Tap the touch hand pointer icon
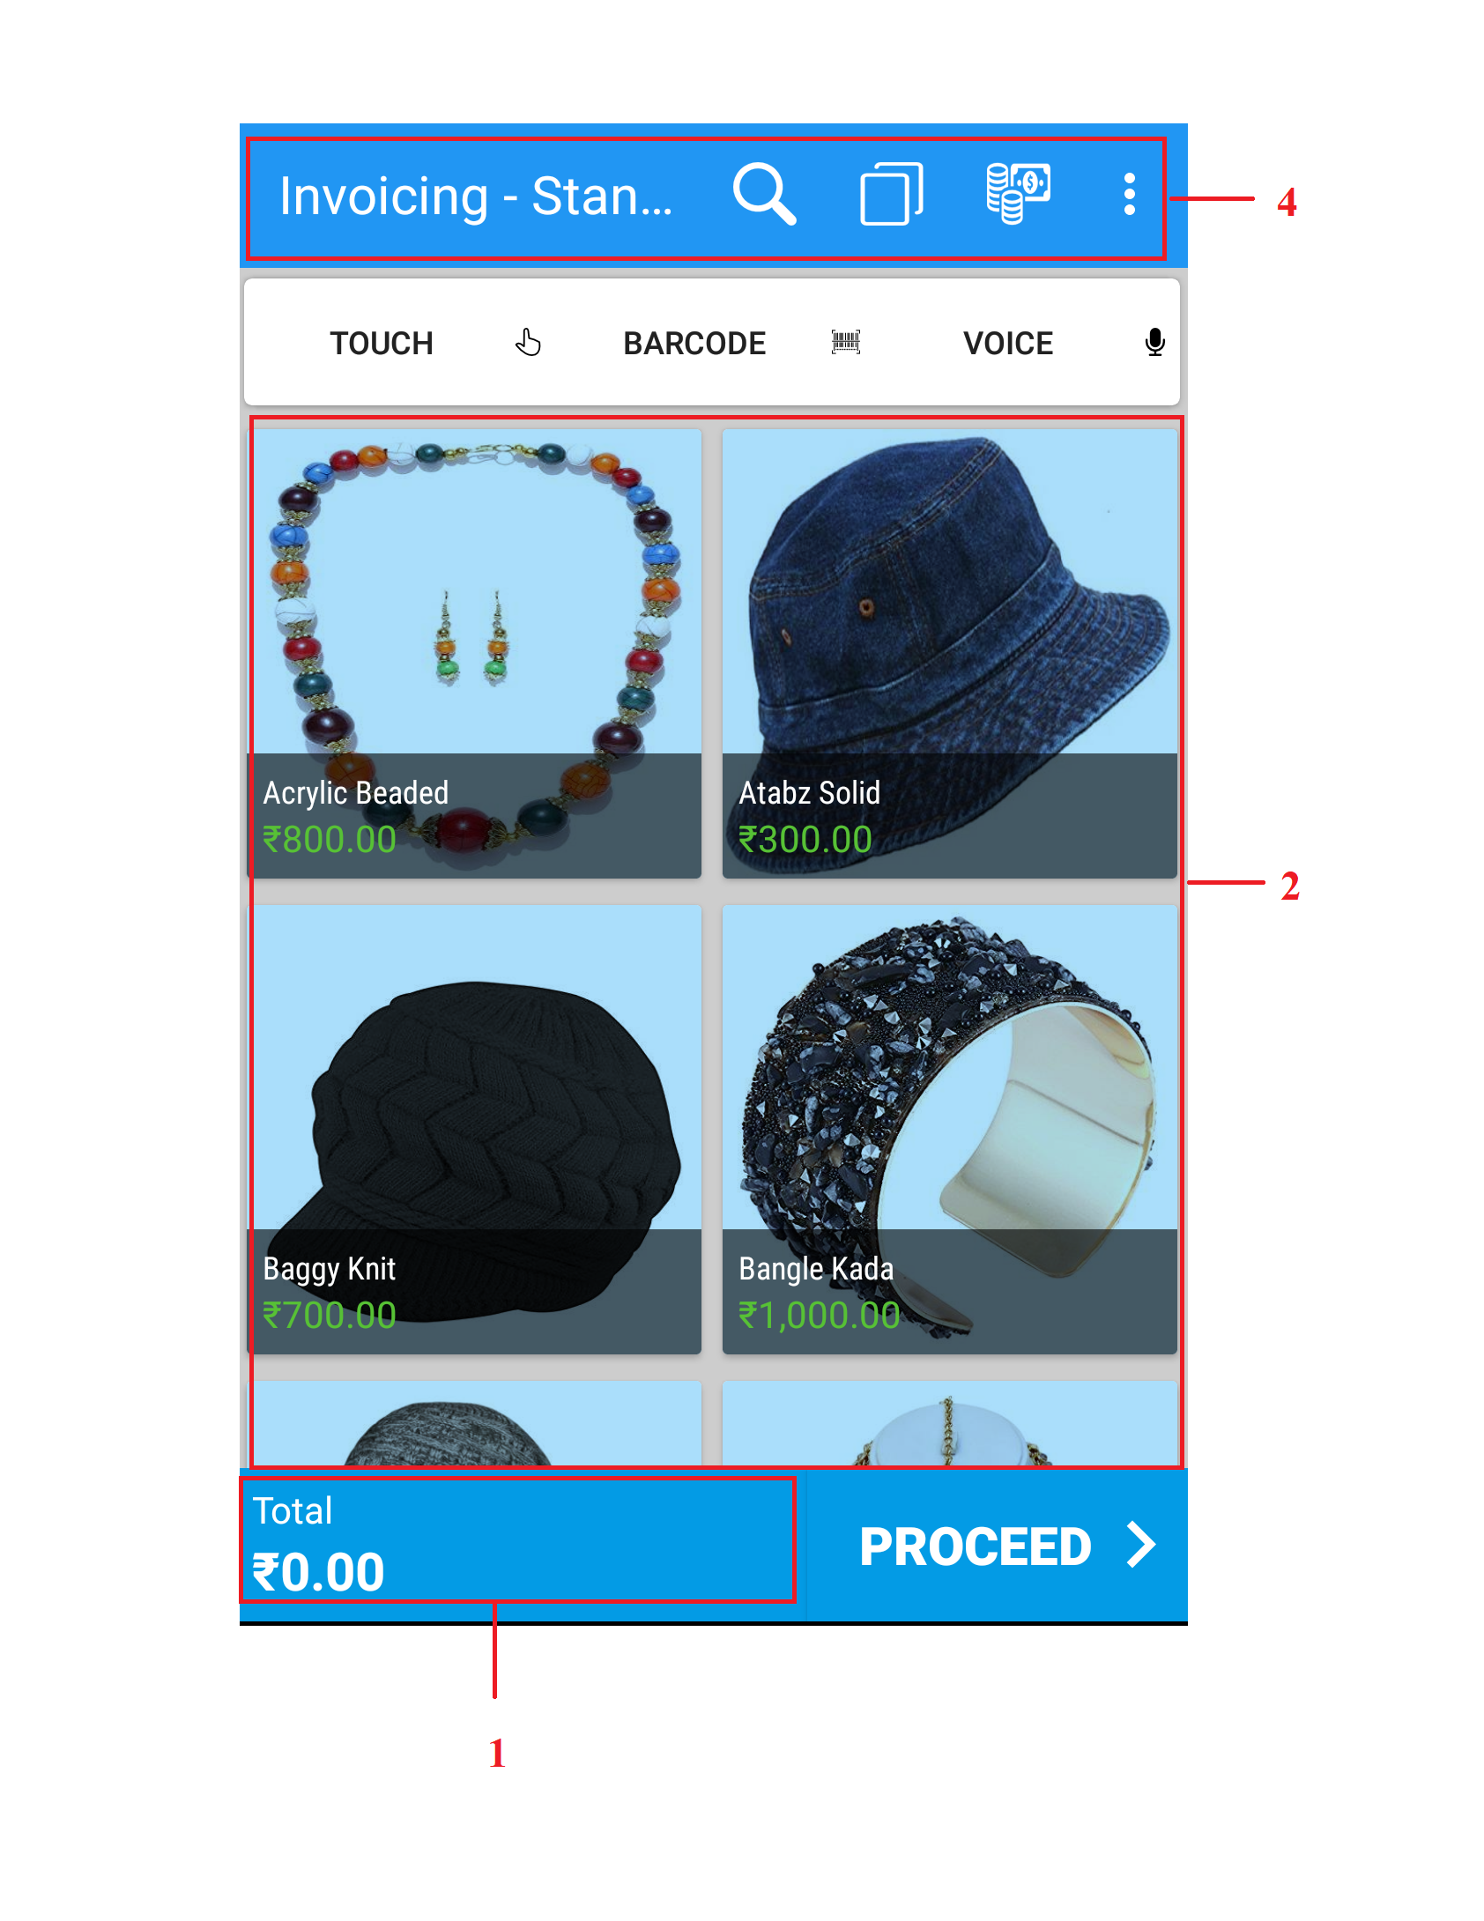 click(x=528, y=342)
